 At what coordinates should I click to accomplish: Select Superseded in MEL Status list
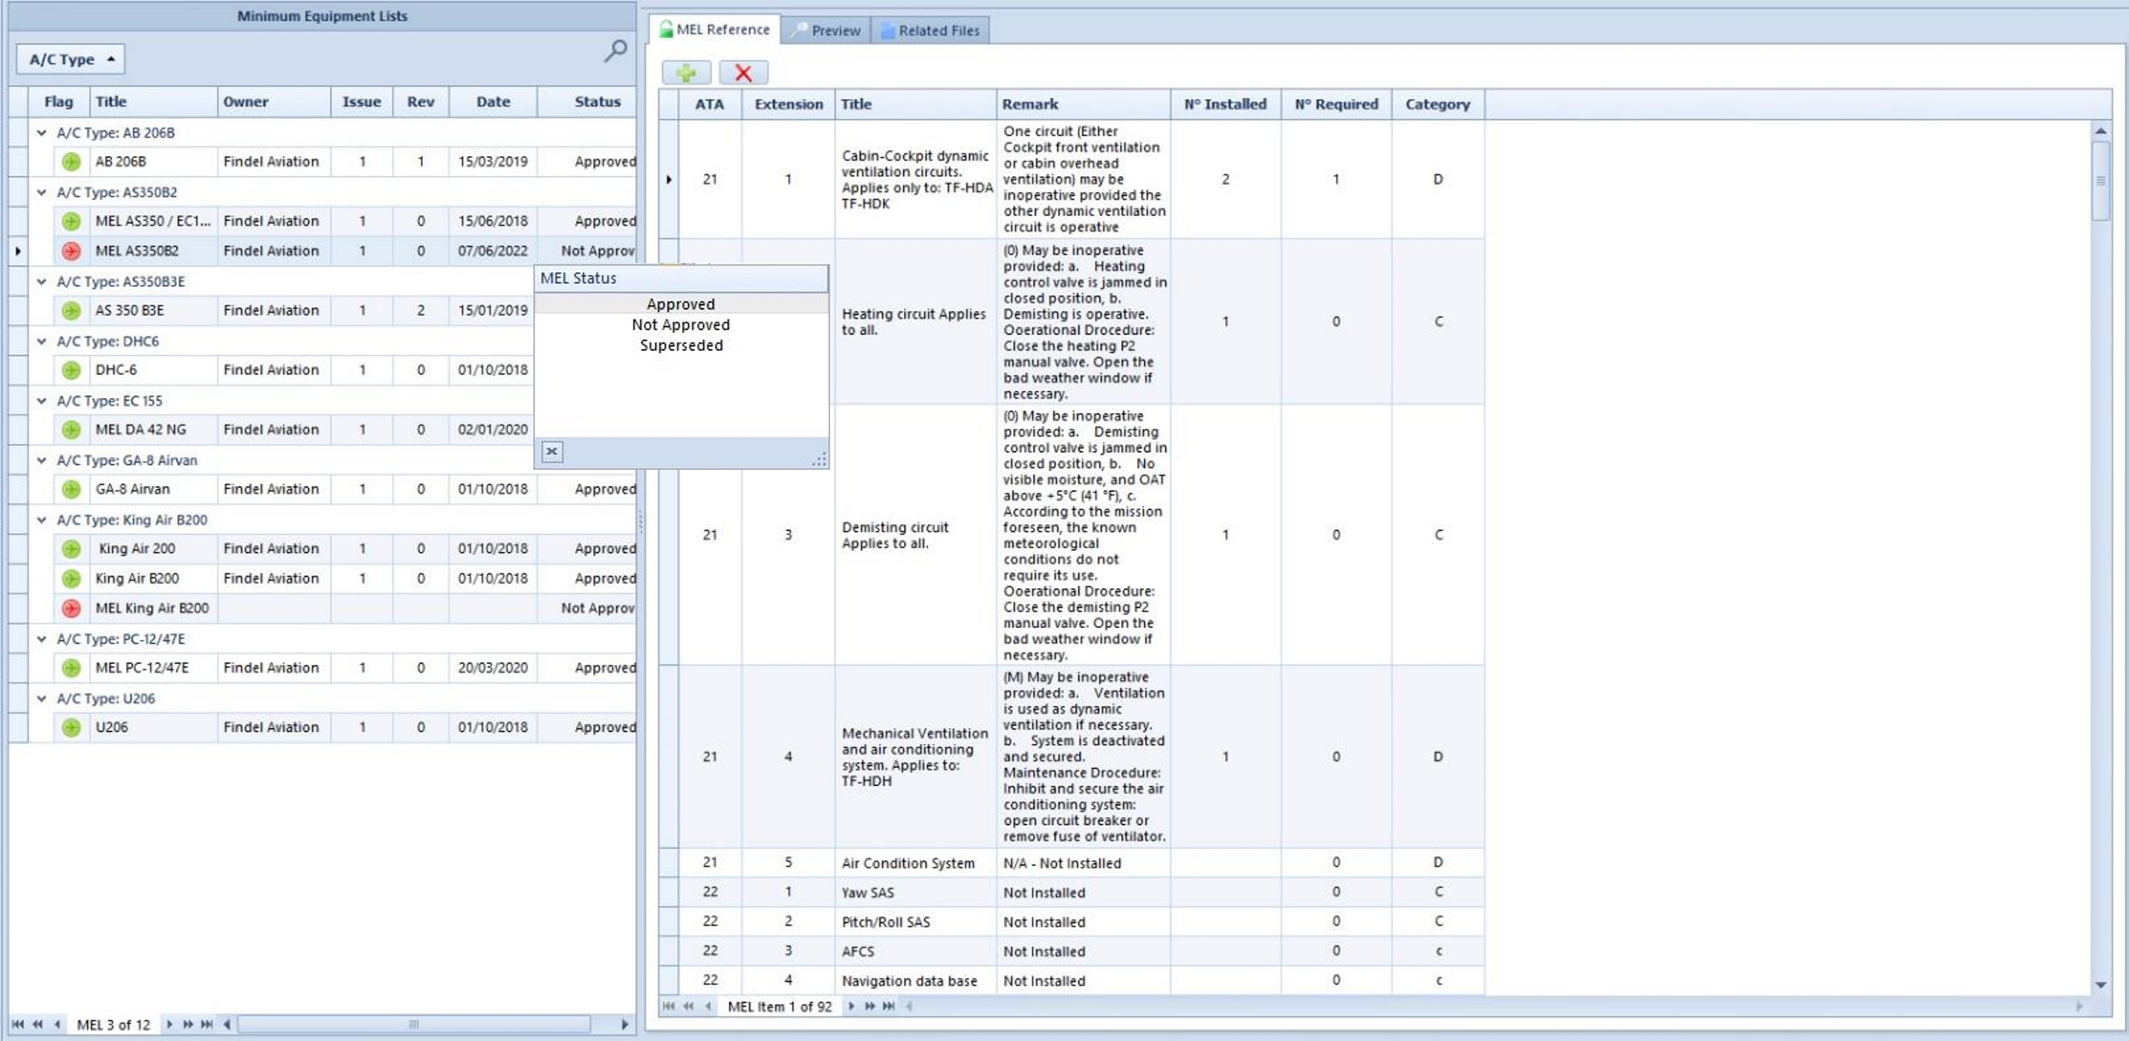(x=681, y=345)
